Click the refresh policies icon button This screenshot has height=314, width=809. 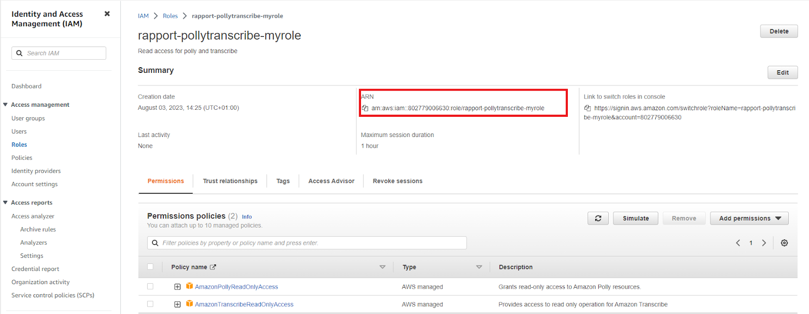click(x=598, y=218)
